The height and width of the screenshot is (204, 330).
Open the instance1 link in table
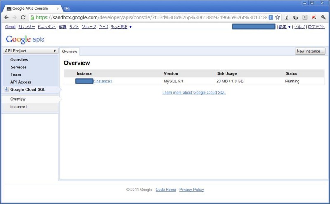click(103, 81)
